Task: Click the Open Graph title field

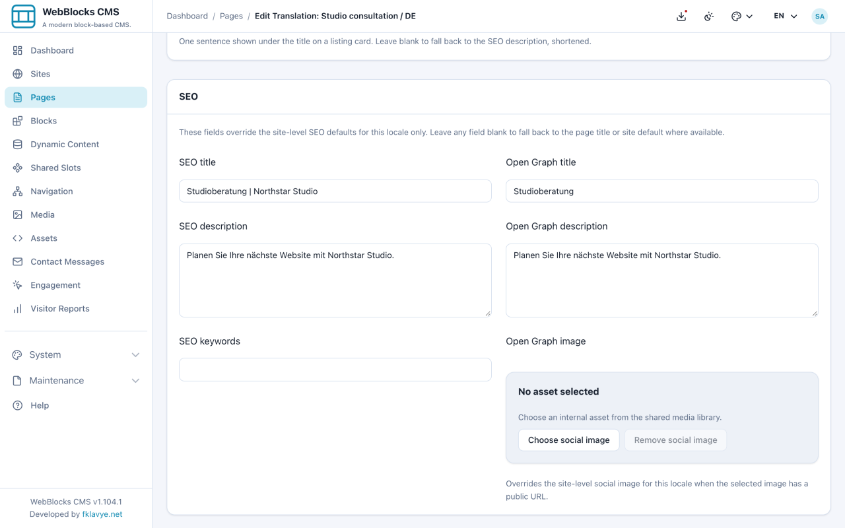Action: (662, 191)
